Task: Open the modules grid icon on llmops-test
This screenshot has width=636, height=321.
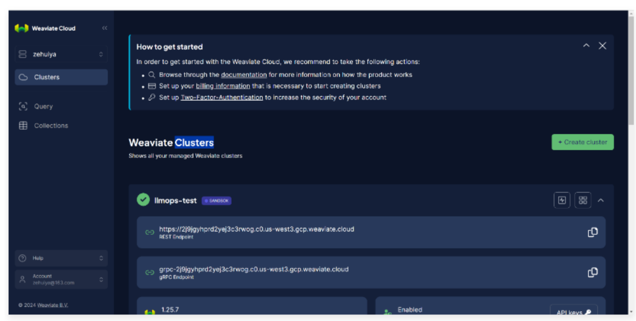Action: (583, 200)
